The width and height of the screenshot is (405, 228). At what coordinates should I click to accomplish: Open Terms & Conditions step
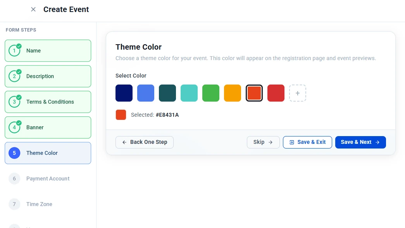(48, 102)
